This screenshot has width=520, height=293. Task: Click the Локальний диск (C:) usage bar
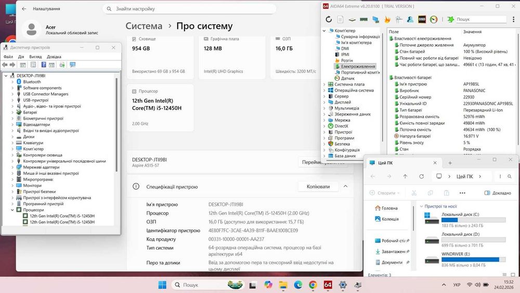tap(474, 220)
